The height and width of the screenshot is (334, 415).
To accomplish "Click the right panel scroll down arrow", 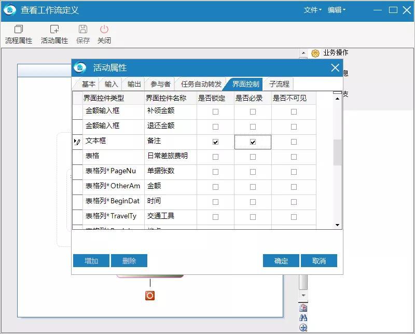I will coord(303,295).
